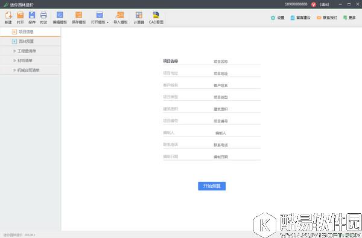Expand the 机械台班清单 tree node
Image resolution: width=362 pixels, height=238 pixels.
(14, 70)
